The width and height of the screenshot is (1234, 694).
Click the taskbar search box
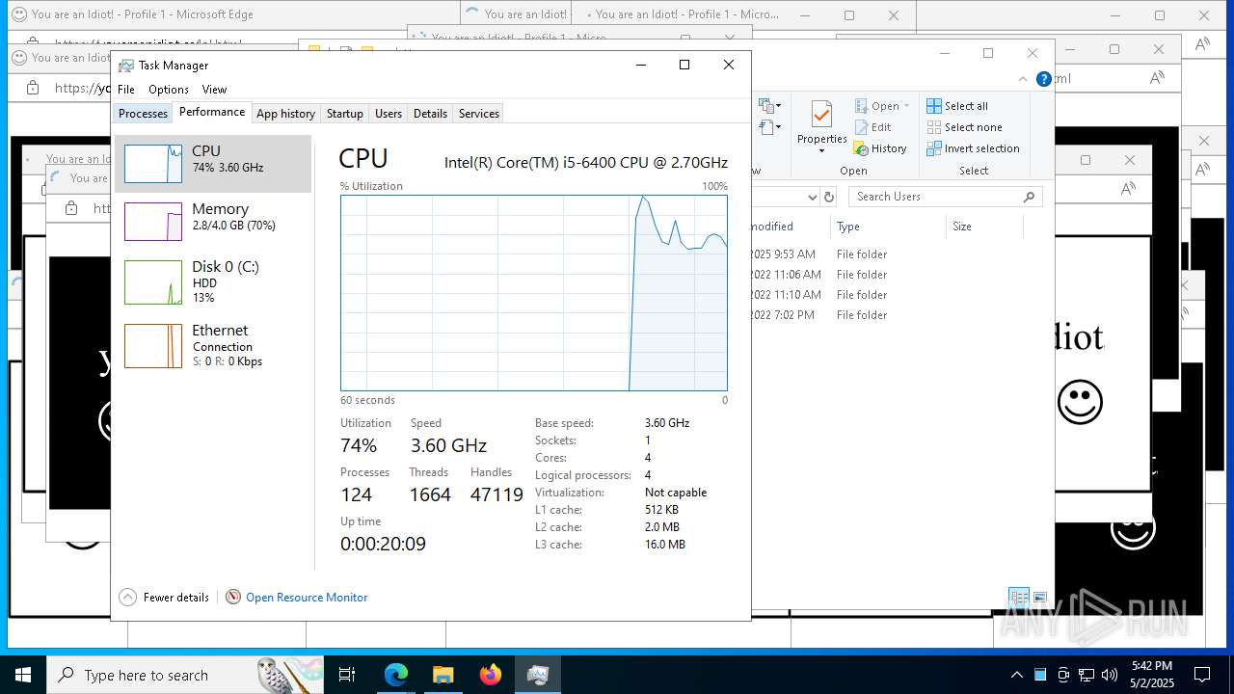[186, 675]
